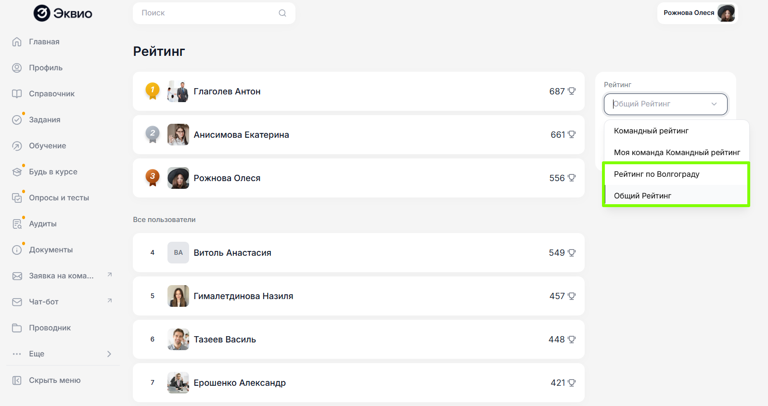Click the Задания checkmark icon
The width and height of the screenshot is (768, 406).
coord(17,120)
